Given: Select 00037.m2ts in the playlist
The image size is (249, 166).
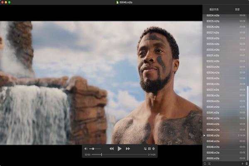Looking at the screenshot, I should click(225, 90).
